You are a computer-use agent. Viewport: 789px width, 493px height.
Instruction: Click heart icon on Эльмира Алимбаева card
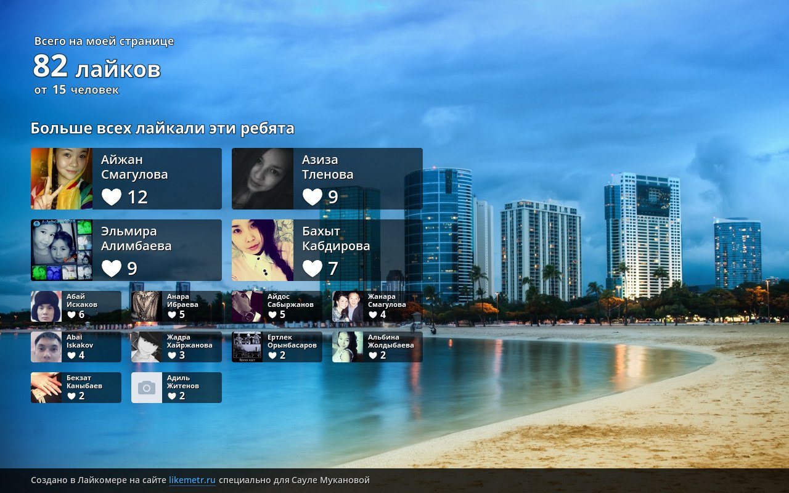click(x=112, y=269)
